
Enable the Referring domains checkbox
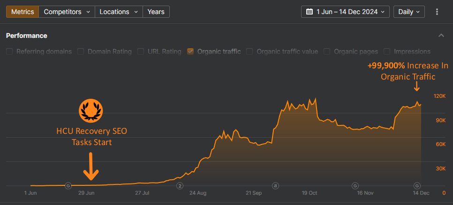(x=9, y=51)
